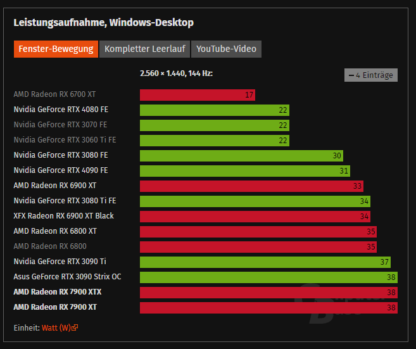
Task: Click the RTX 3080 FE bar showing 30
Action: [241, 156]
